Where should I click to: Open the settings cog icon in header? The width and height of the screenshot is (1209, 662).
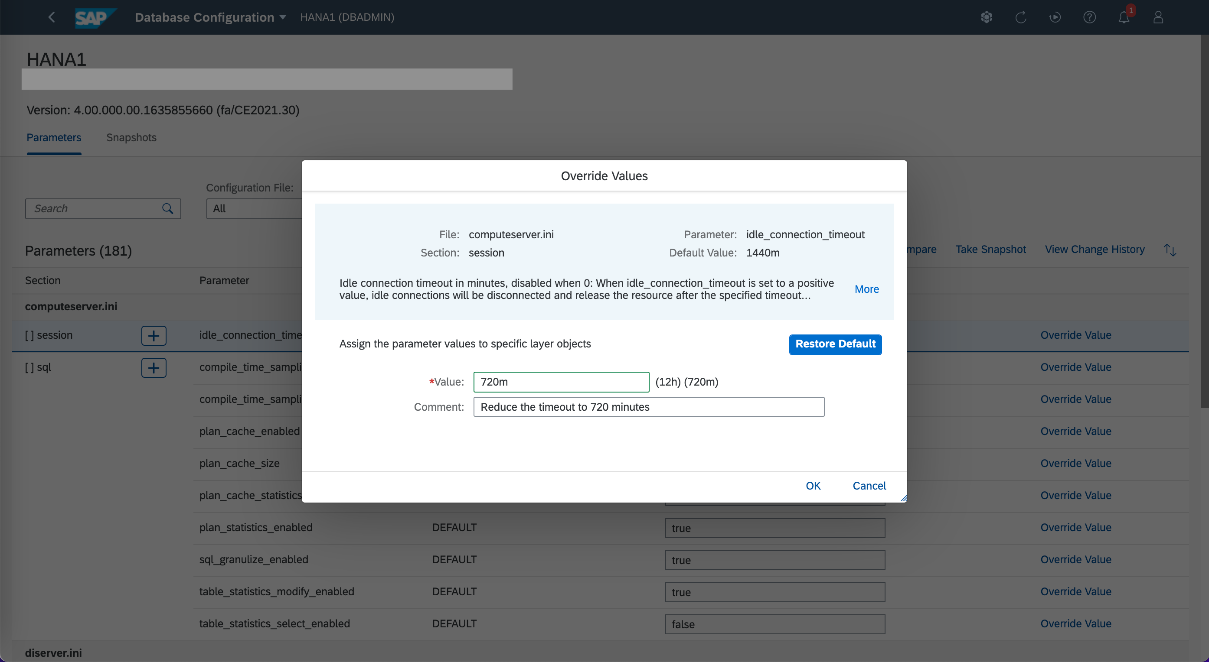(x=987, y=17)
